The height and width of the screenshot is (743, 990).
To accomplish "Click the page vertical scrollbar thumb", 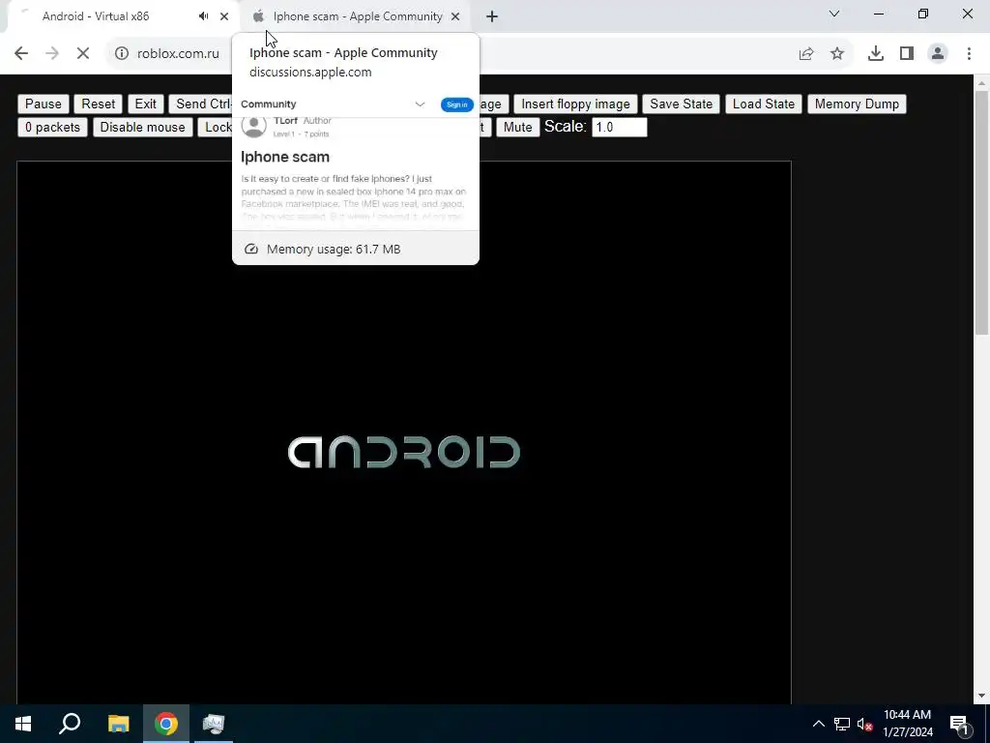I will 982,213.
